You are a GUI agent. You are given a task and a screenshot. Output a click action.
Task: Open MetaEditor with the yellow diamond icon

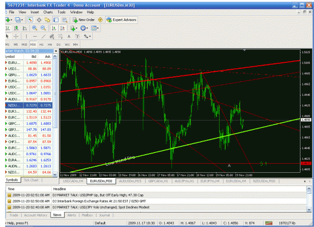100,20
